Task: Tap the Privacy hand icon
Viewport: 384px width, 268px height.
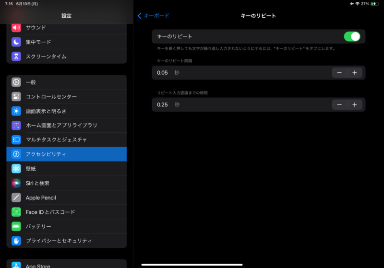Action: point(16,241)
